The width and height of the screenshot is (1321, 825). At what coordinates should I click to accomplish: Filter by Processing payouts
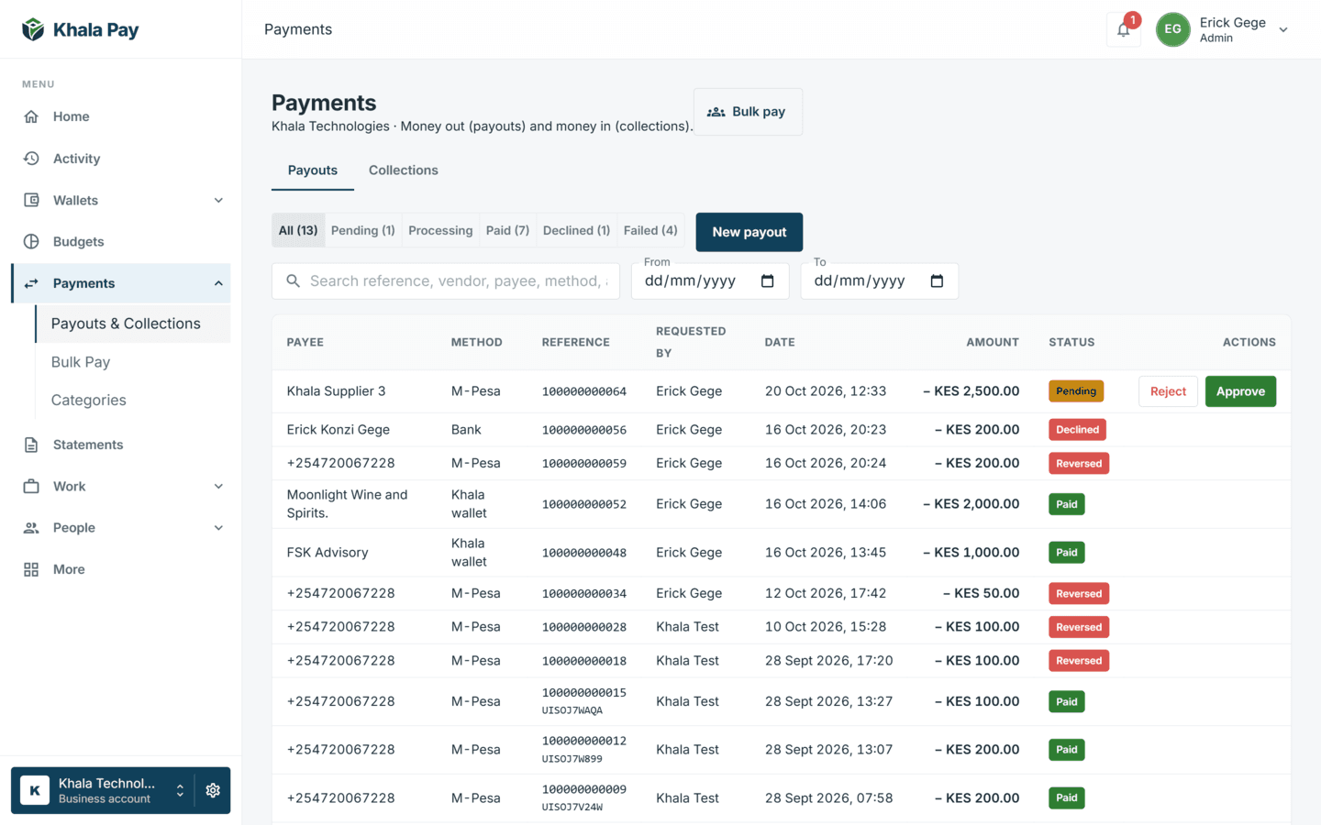coord(440,230)
